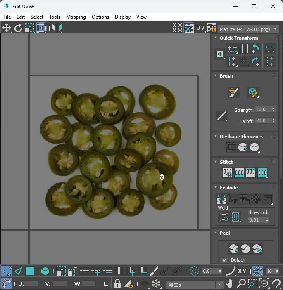The height and width of the screenshot is (290, 283).
Task: Click Space Horizontally icon
Action: pos(270,49)
